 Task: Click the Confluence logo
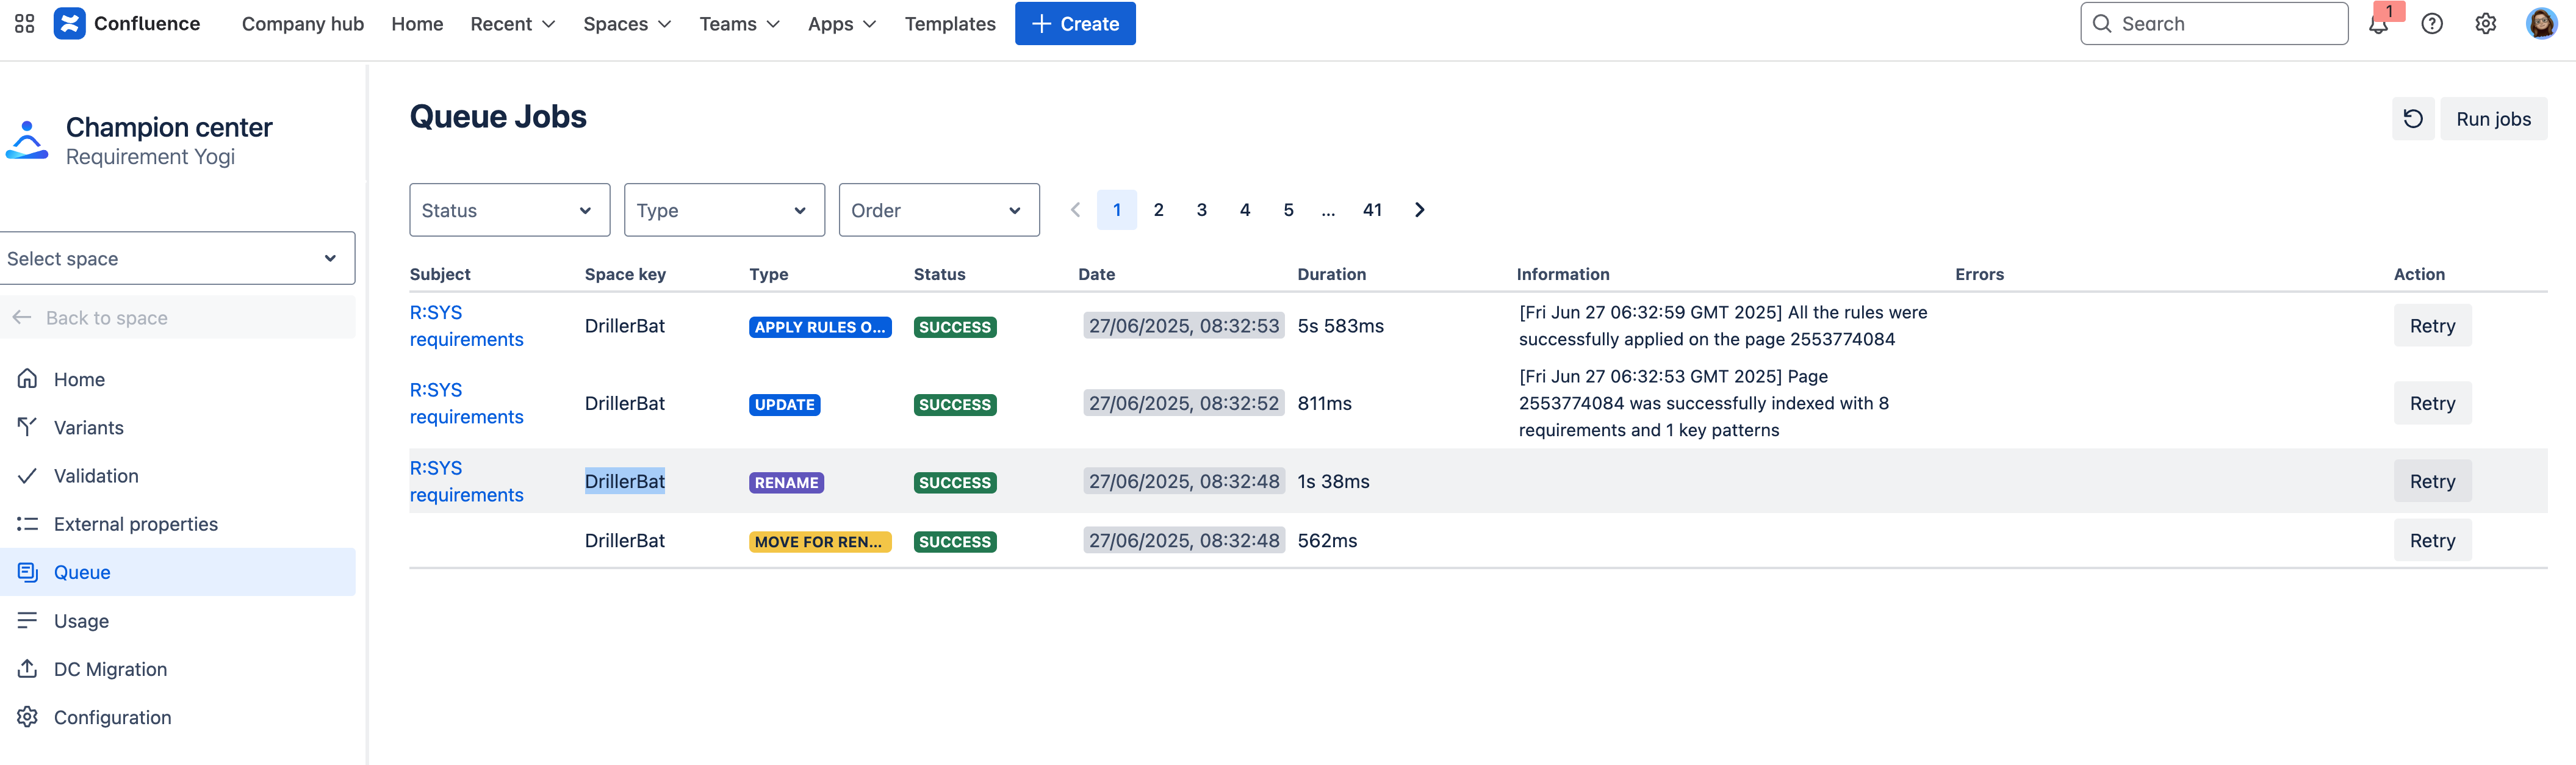pos(127,24)
